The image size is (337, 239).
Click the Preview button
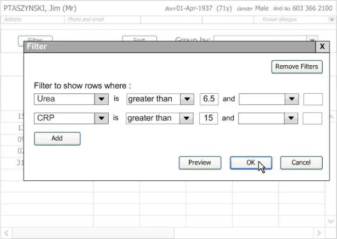(x=200, y=163)
